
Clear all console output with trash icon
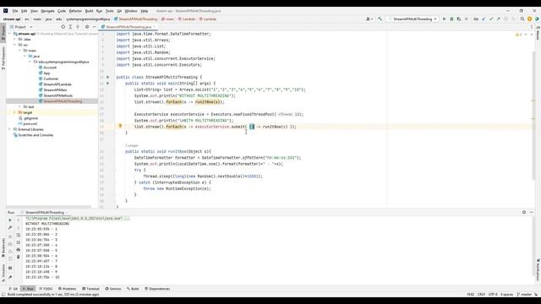19,257
